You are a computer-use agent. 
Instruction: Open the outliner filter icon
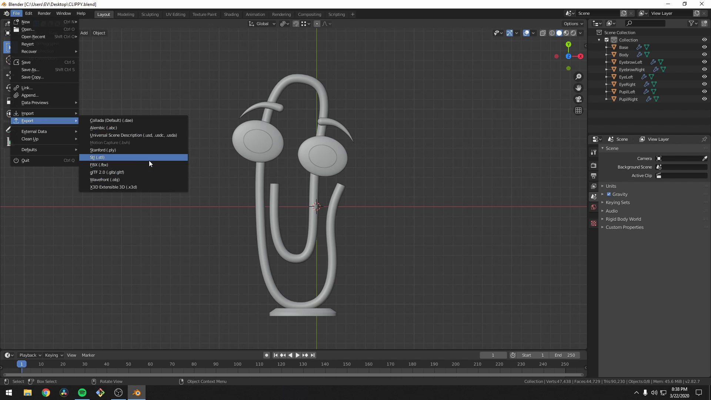(x=691, y=23)
